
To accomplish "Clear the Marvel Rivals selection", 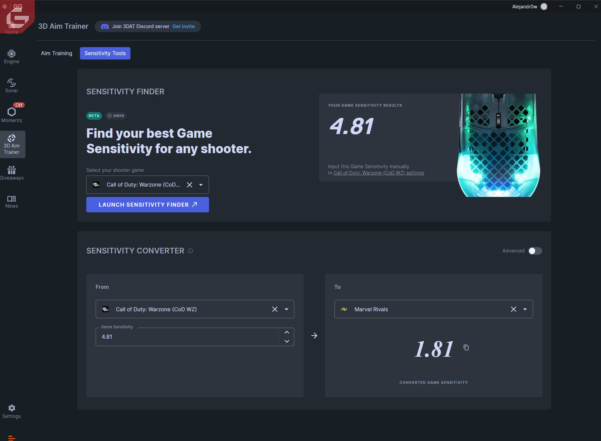I will pyautogui.click(x=513, y=309).
